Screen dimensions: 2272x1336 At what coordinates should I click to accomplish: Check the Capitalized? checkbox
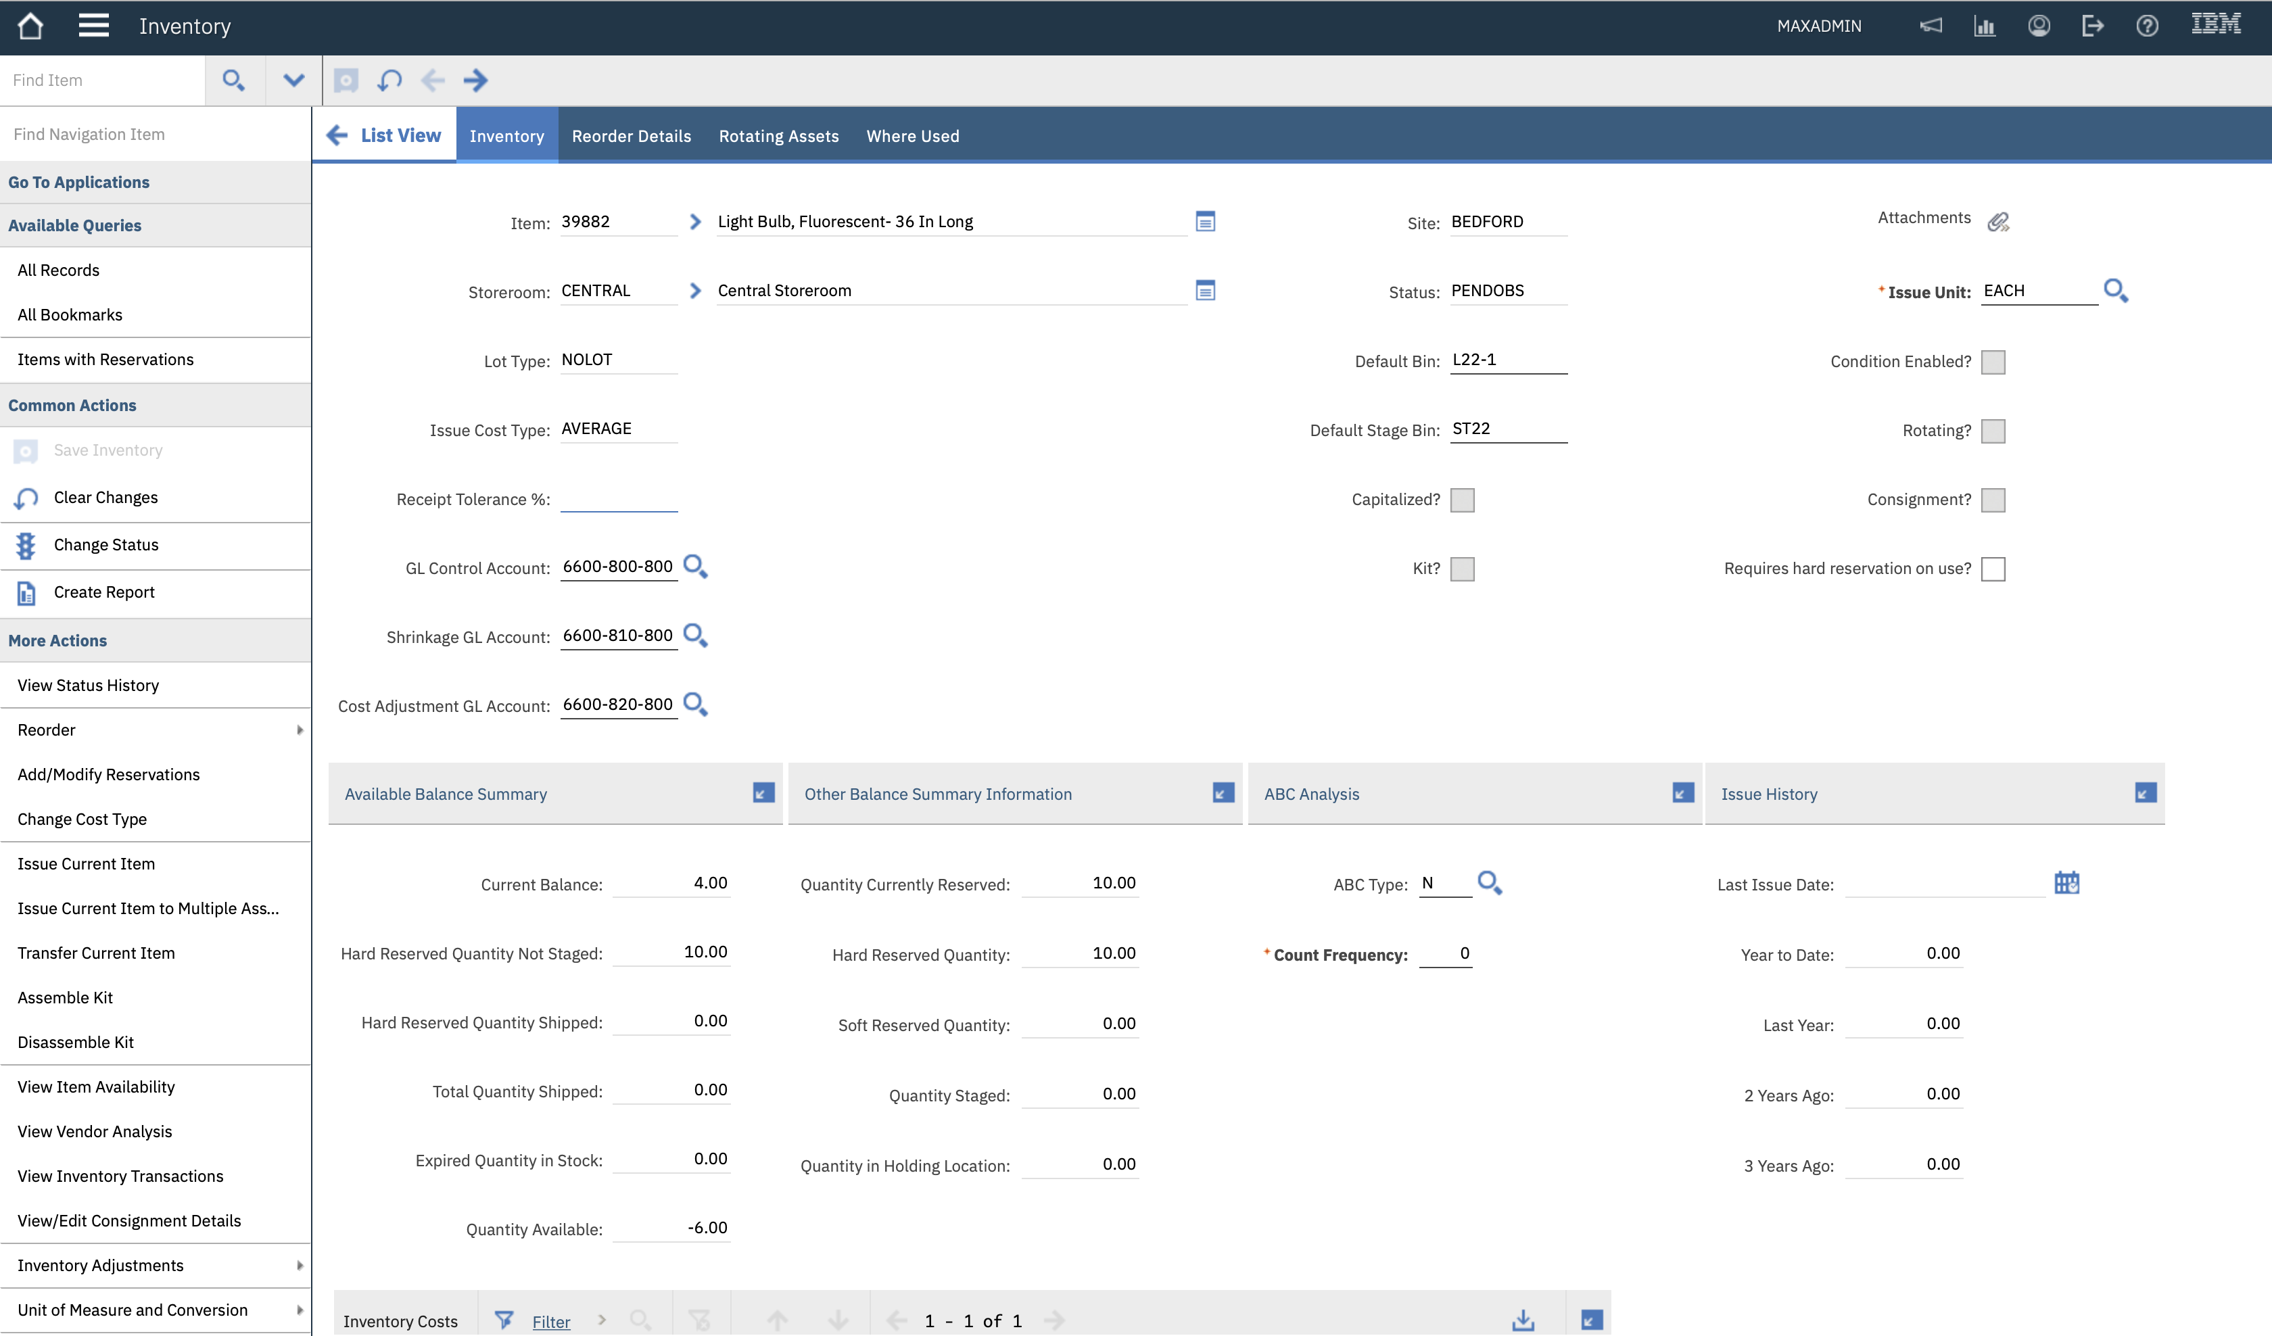pos(1464,500)
